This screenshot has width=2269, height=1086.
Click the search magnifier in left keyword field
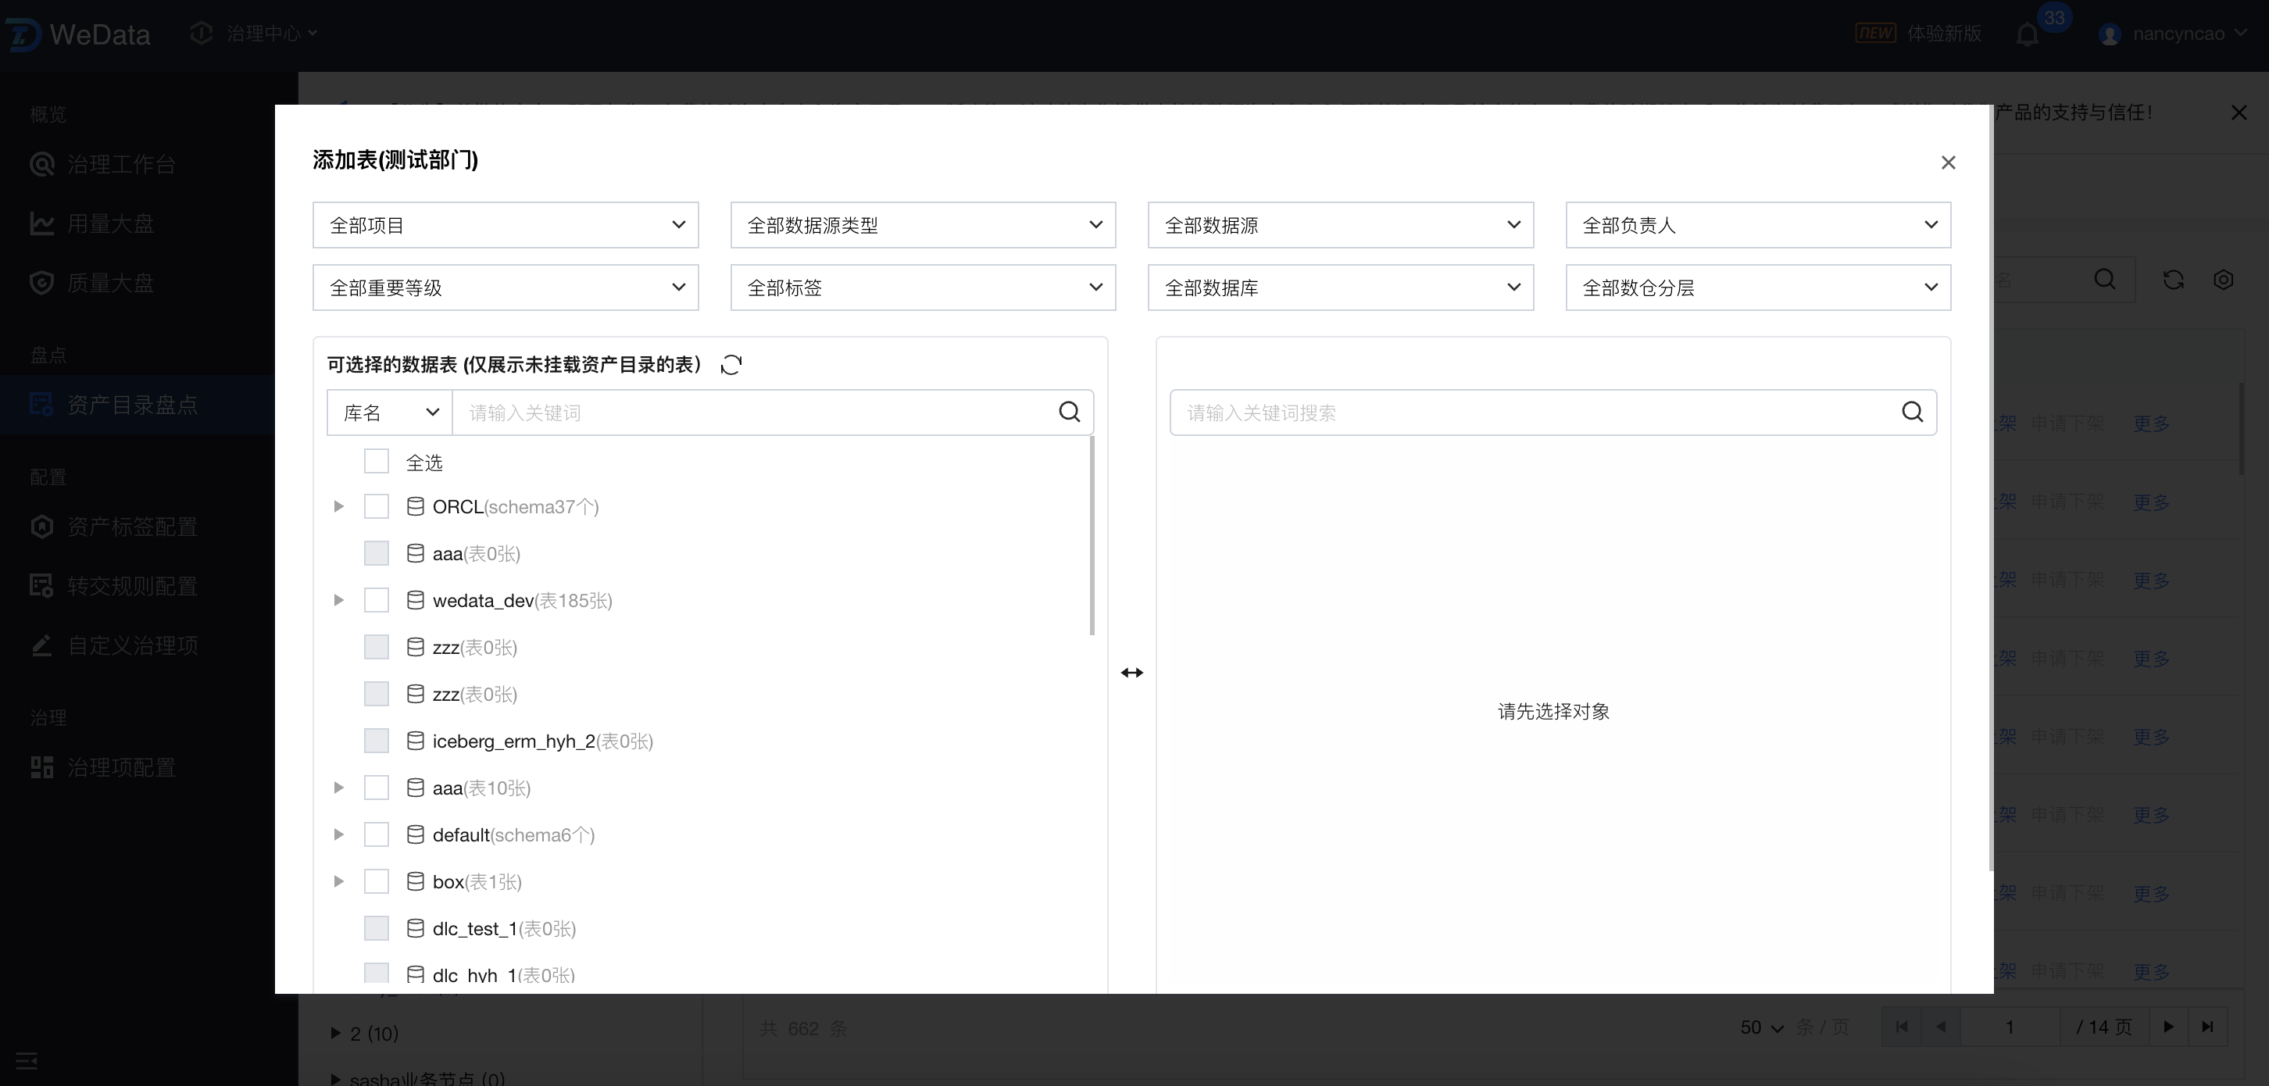(1070, 413)
